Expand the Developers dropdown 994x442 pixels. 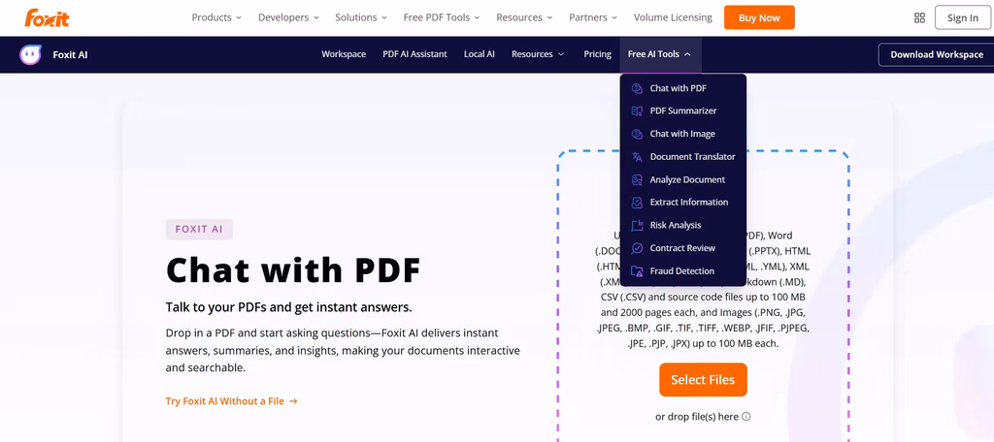tap(288, 17)
